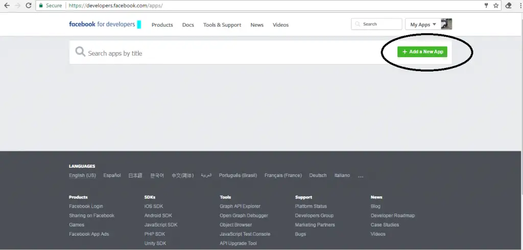Switch language to Français (France)
Image resolution: width=523 pixels, height=250 pixels.
click(283, 175)
